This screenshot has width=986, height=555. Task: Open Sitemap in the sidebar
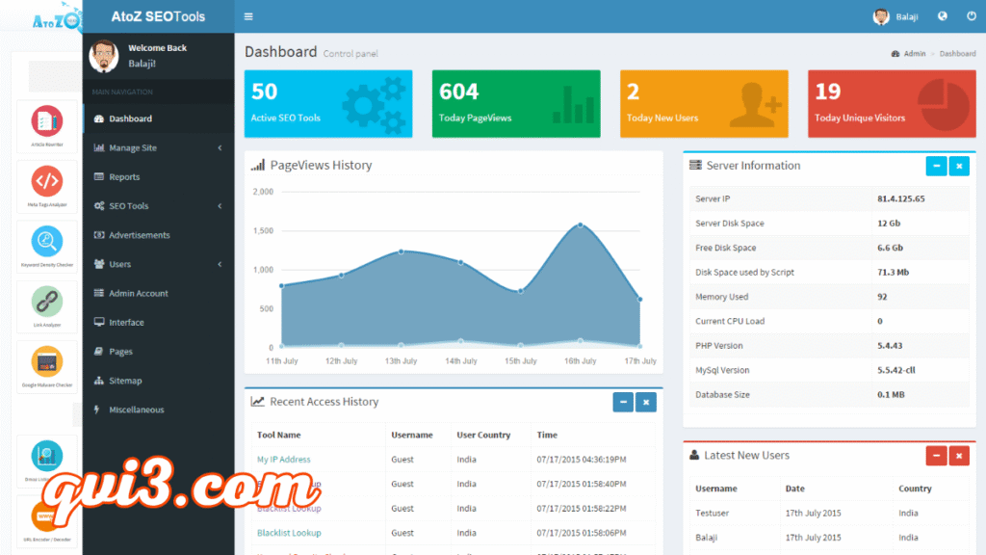(x=158, y=380)
